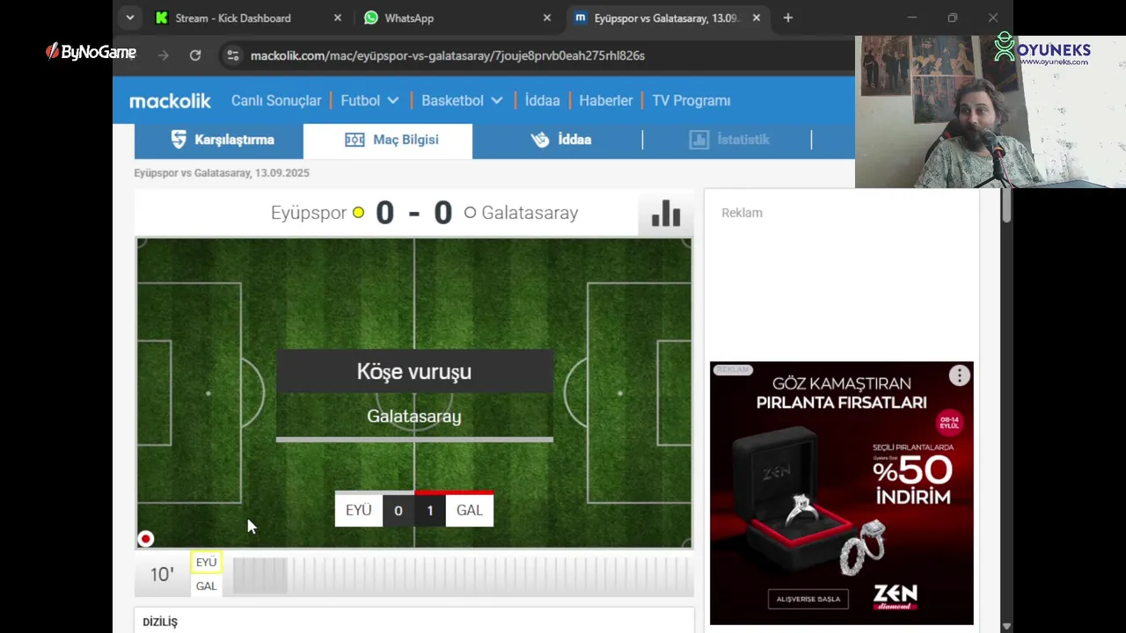Close the WhatsApp tab
Screen dimensions: 1126x633
[547, 18]
